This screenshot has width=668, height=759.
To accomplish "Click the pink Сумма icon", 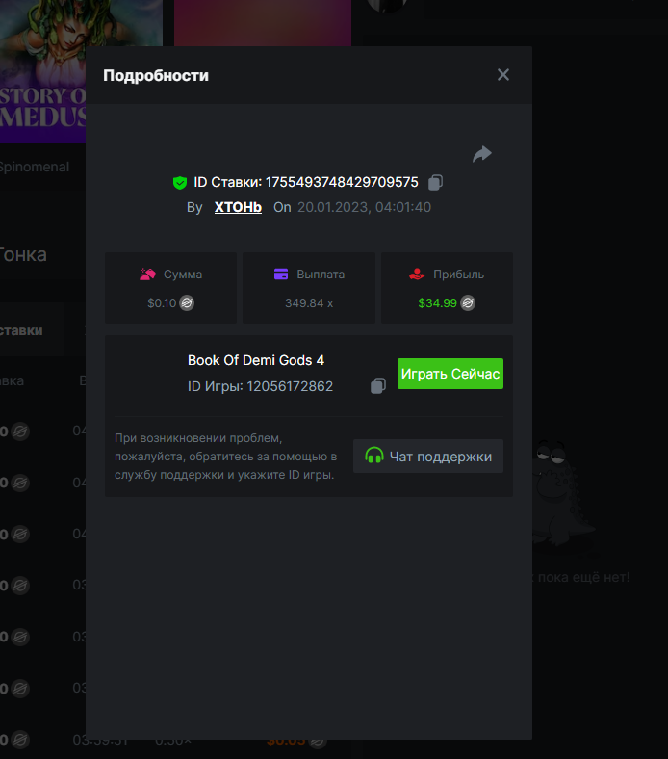I will [x=147, y=275].
